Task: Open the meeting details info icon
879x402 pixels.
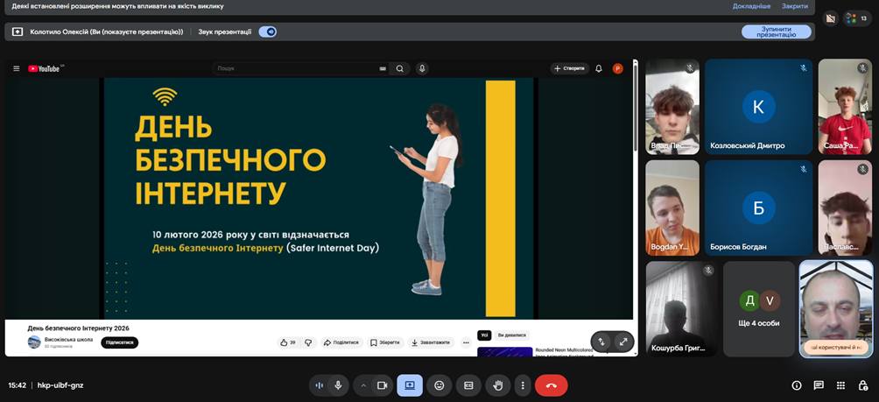Action: point(797,385)
